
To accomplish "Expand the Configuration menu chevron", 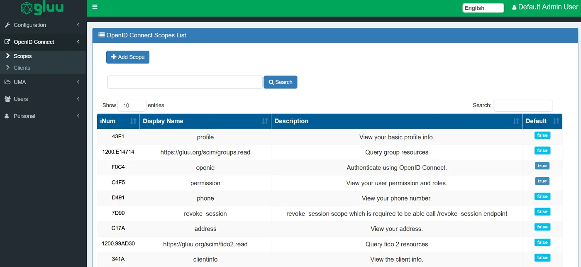I will pyautogui.click(x=78, y=25).
